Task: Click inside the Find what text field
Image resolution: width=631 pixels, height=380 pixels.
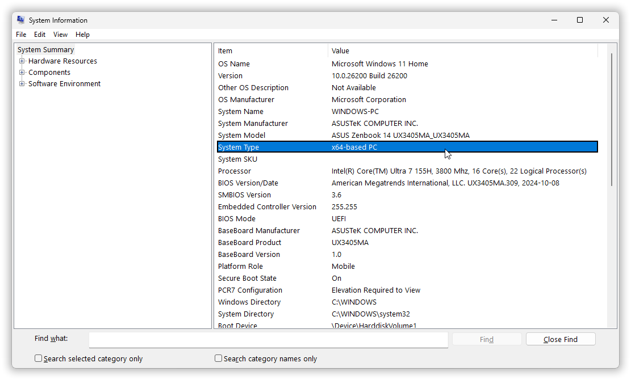Action: [x=268, y=339]
